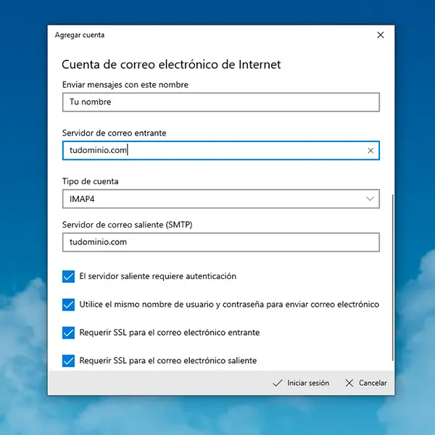
Task: Disable 'Requerir SSL' checkbox for correo saliente
Action: coord(69,360)
